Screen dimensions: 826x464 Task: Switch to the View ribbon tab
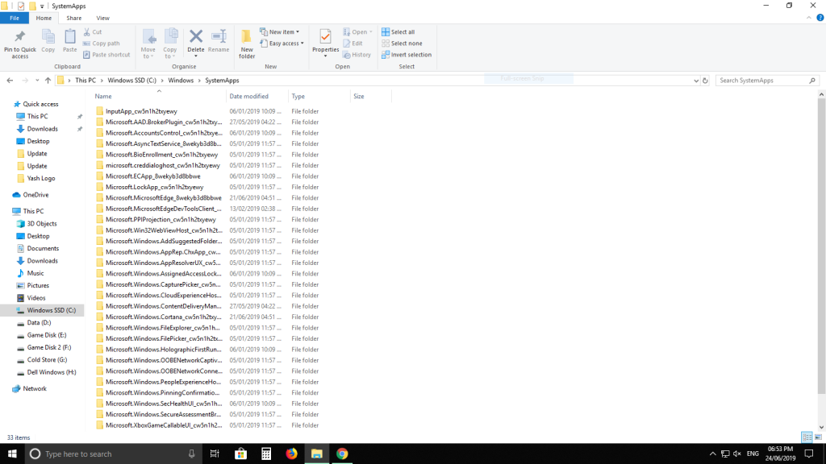(102, 17)
